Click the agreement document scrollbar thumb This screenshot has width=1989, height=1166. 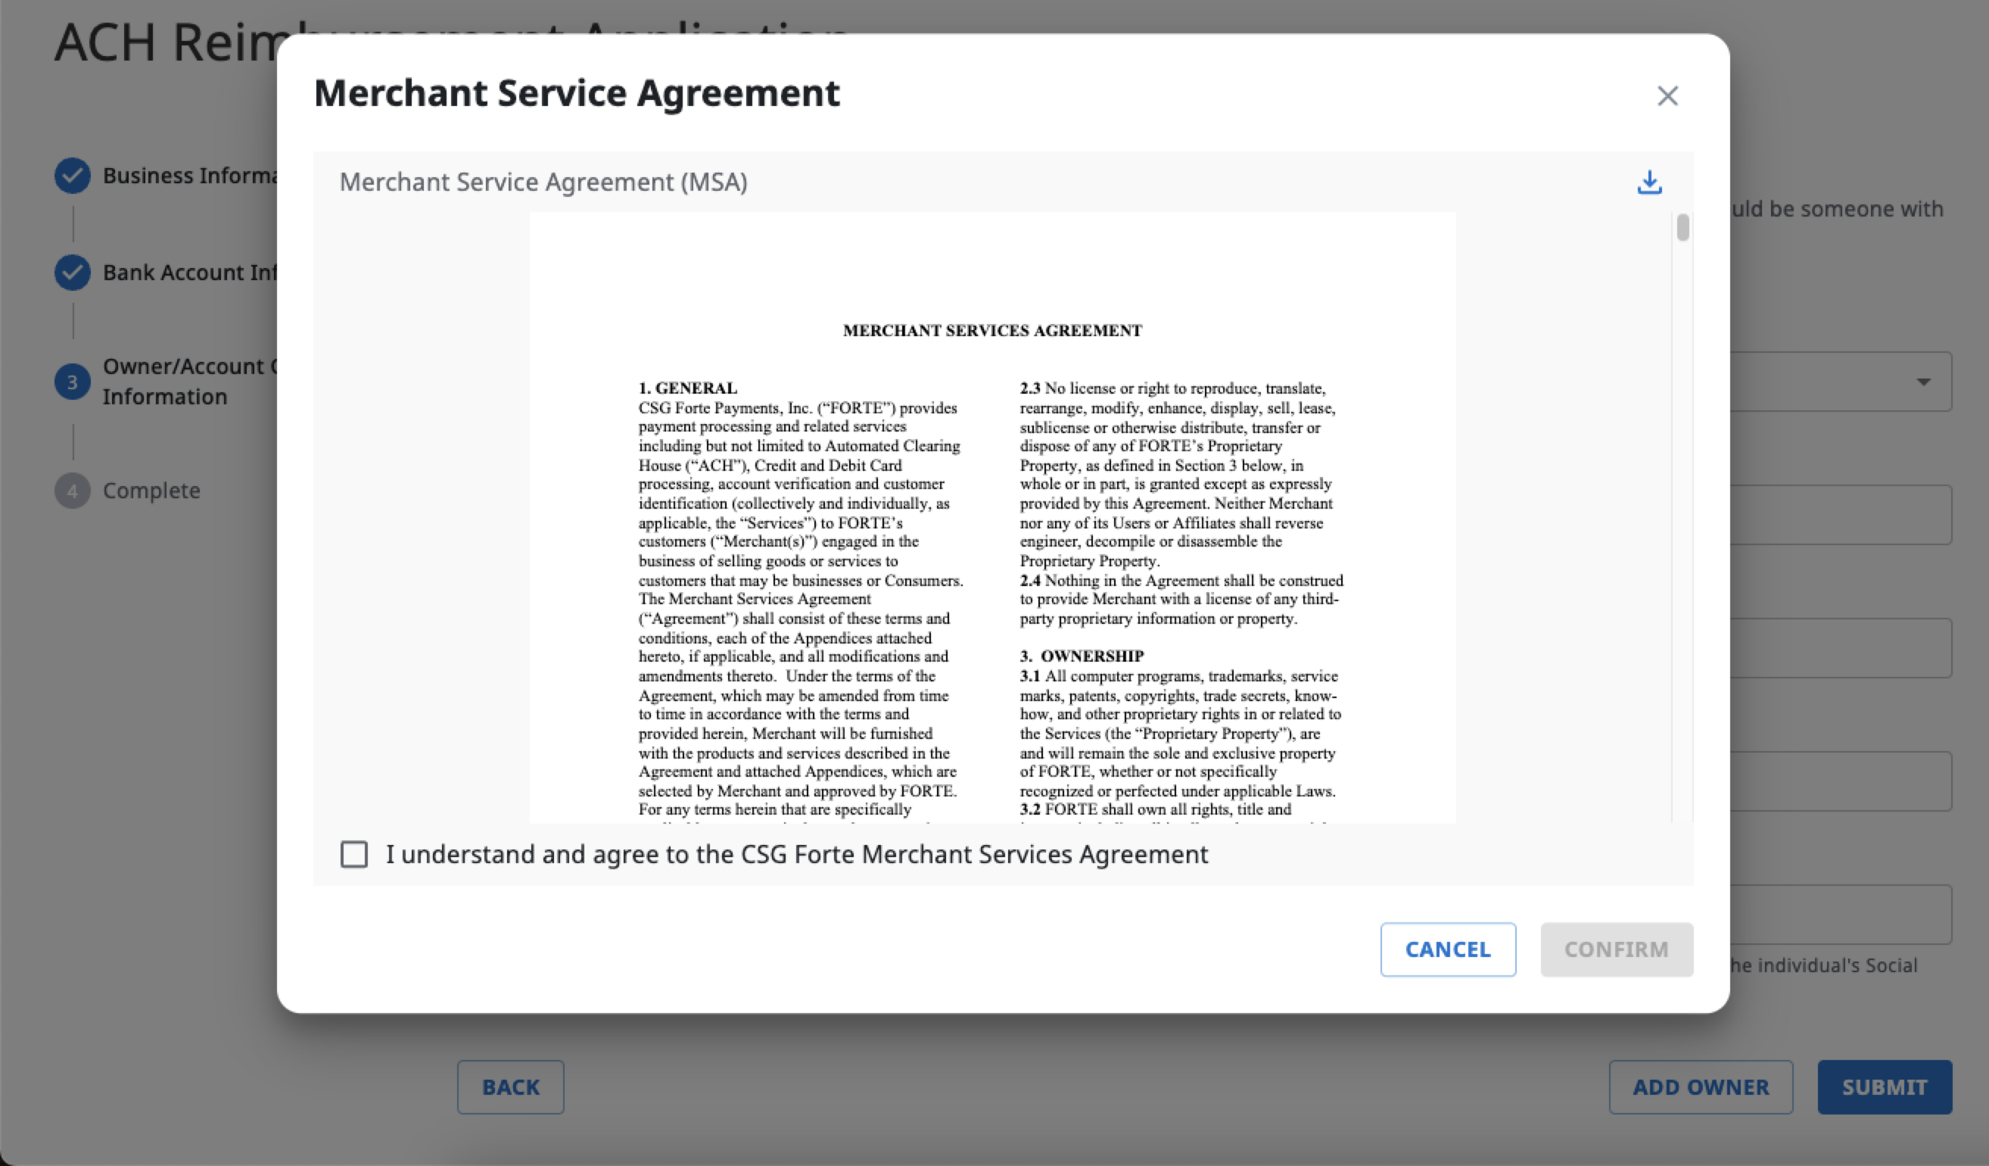pos(1682,227)
